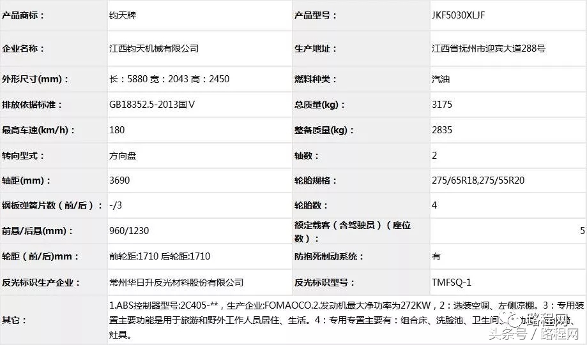
Task: Click the 反光标识型号 label
Action: point(324,283)
